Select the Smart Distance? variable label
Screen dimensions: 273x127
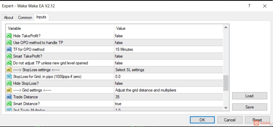point(26,104)
